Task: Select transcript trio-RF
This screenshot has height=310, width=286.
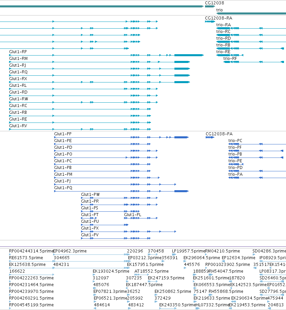Action: coord(230,58)
